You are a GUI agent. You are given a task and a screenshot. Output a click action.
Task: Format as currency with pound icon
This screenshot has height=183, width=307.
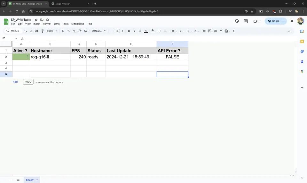(x=63, y=31)
